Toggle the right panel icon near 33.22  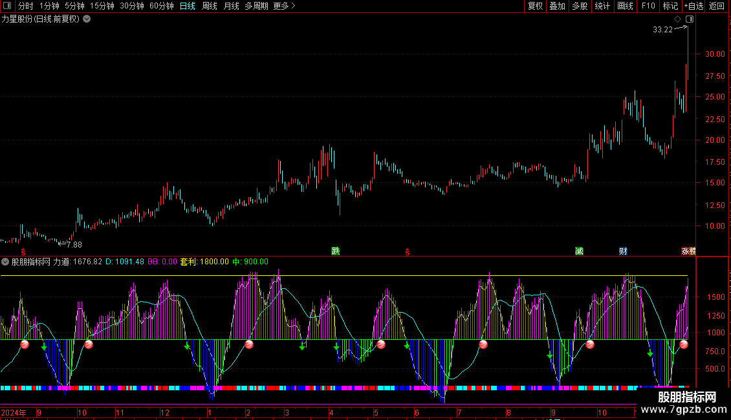coord(689,19)
